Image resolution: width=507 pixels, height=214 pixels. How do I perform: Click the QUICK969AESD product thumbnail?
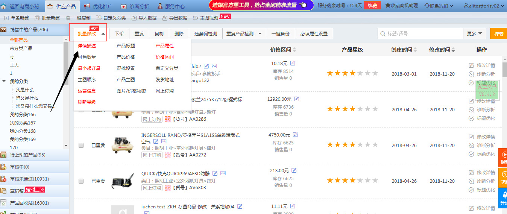click(123, 181)
